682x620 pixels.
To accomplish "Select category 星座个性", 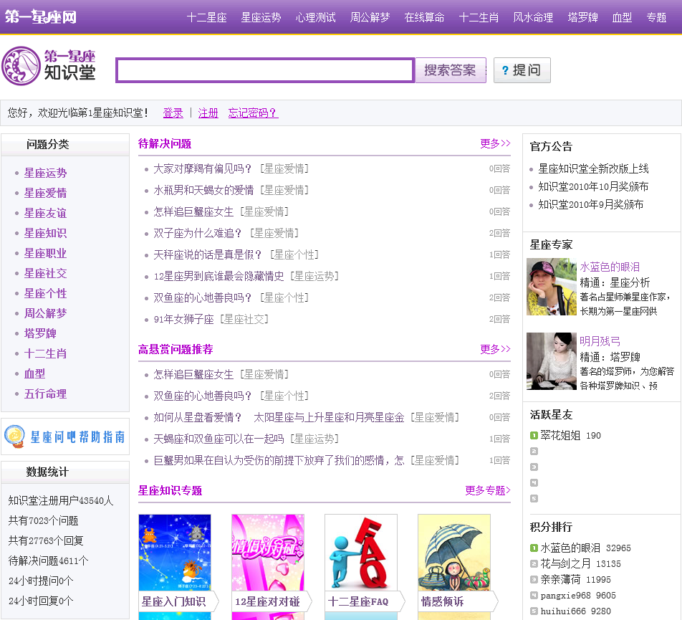I will pos(45,293).
